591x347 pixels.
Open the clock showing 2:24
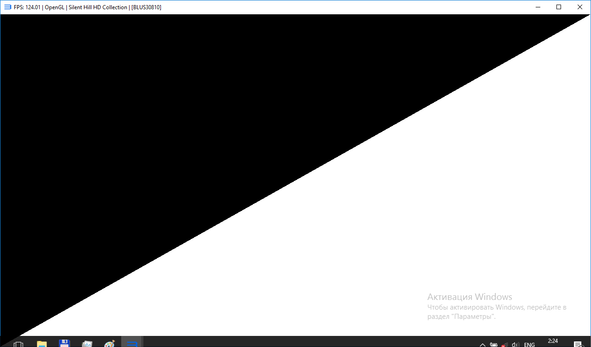coord(553,341)
